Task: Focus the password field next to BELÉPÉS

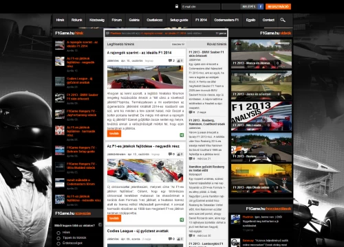Action: 230,7
